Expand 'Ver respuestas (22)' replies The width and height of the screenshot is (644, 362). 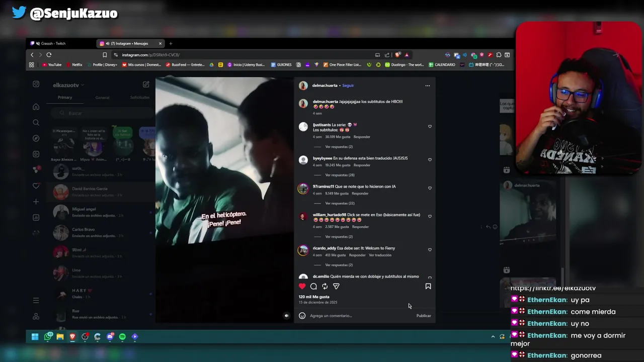coord(340,203)
